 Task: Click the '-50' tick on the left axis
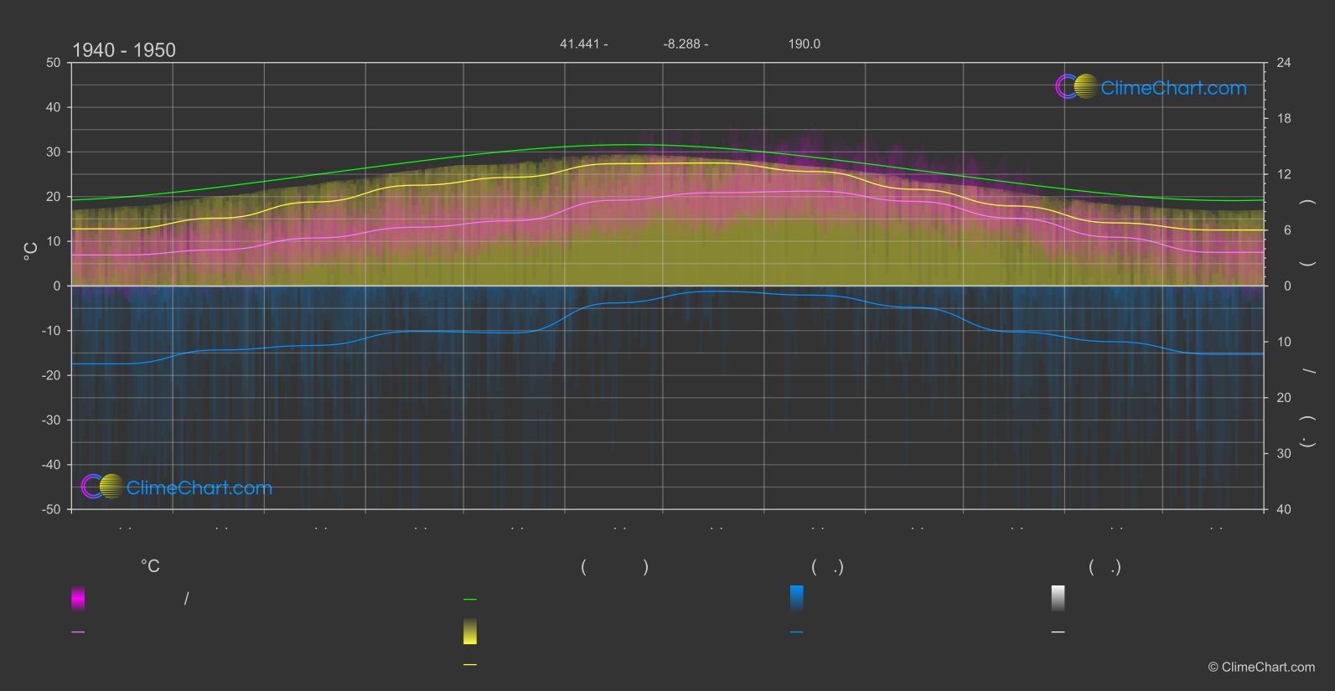point(51,509)
